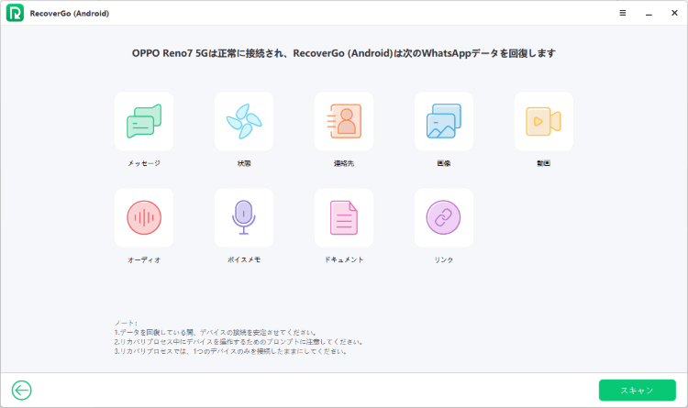Click note line 1 about stable connection
Viewport: 688px width, 408px height.
coord(216,332)
